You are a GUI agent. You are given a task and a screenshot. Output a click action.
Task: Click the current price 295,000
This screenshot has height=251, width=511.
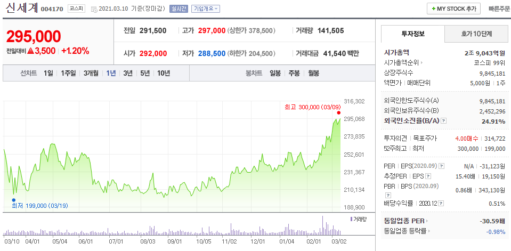(34, 36)
